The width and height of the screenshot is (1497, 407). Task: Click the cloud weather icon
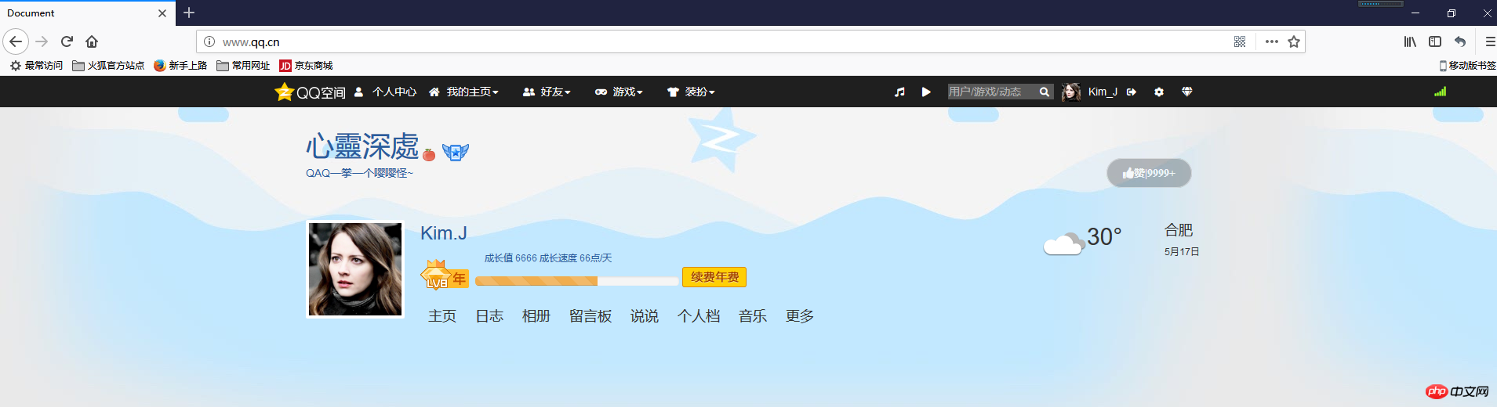[1064, 243]
